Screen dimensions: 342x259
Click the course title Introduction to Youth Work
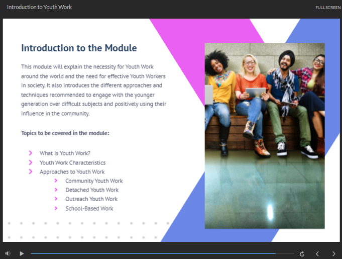point(39,8)
